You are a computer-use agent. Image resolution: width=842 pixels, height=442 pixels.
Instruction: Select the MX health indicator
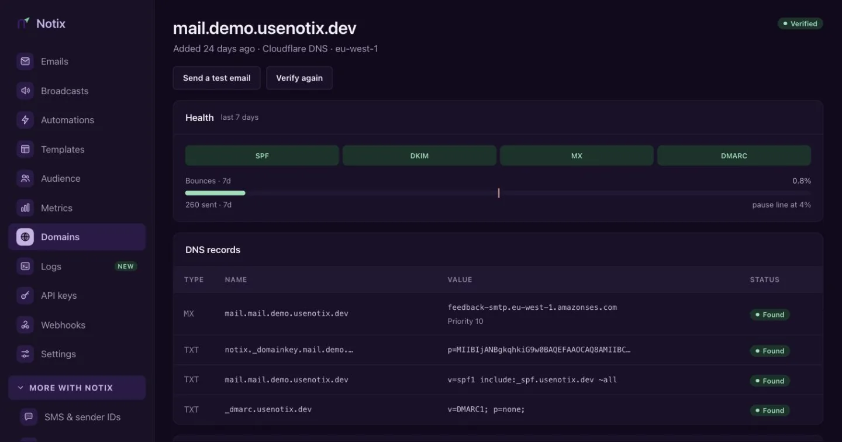pos(577,156)
